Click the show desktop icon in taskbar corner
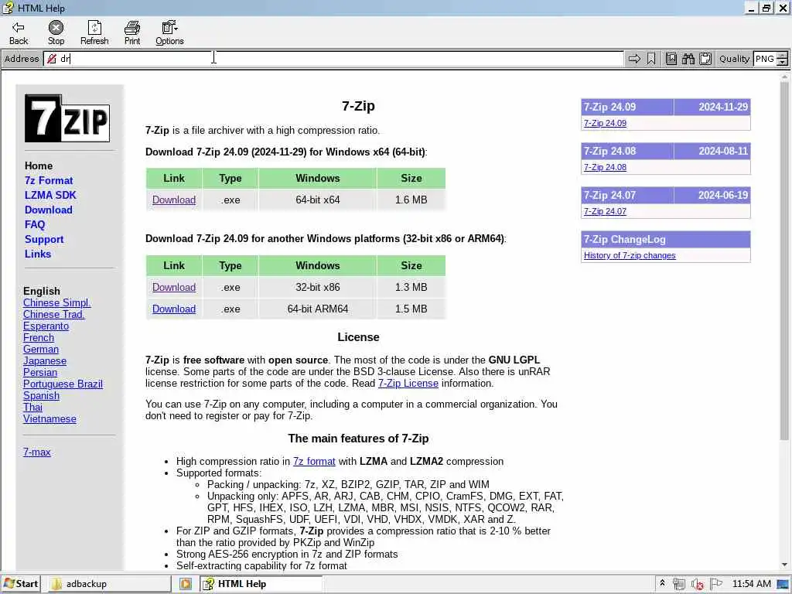This screenshot has height=594, width=792. 784,584
